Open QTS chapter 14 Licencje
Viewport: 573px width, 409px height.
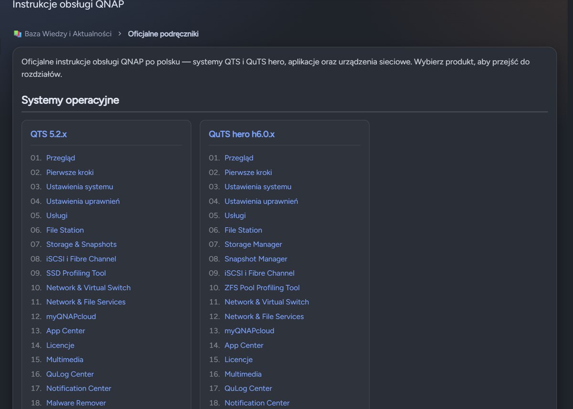pos(60,345)
